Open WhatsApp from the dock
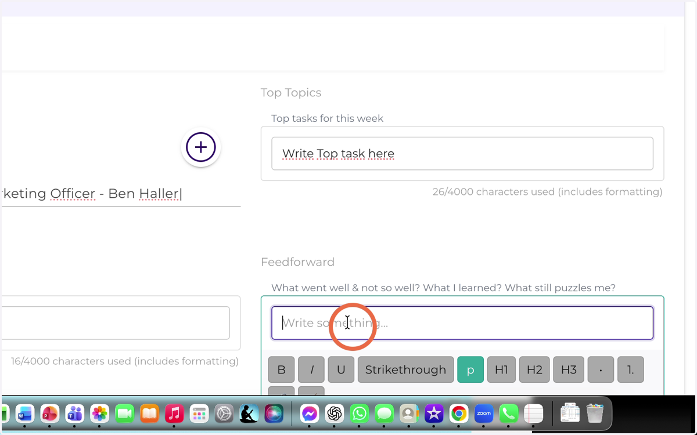The height and width of the screenshot is (435, 697). click(360, 414)
